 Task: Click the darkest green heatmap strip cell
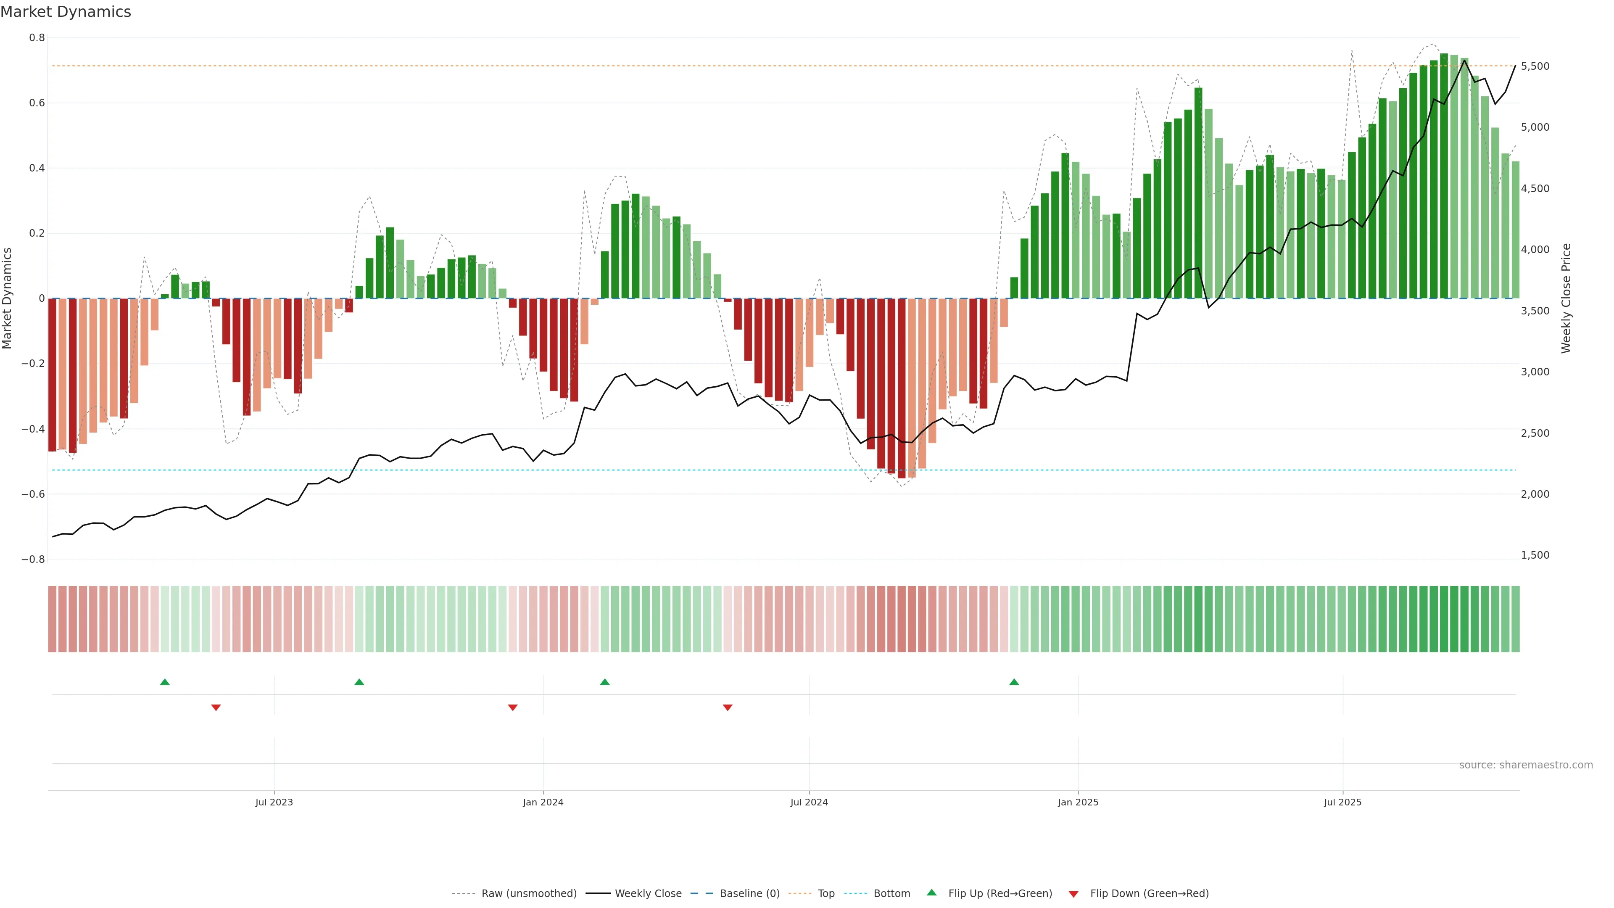tap(1444, 619)
